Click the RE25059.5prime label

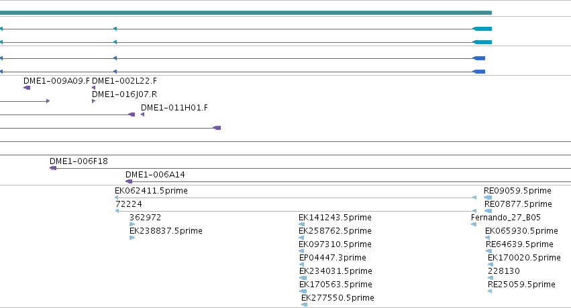click(521, 285)
